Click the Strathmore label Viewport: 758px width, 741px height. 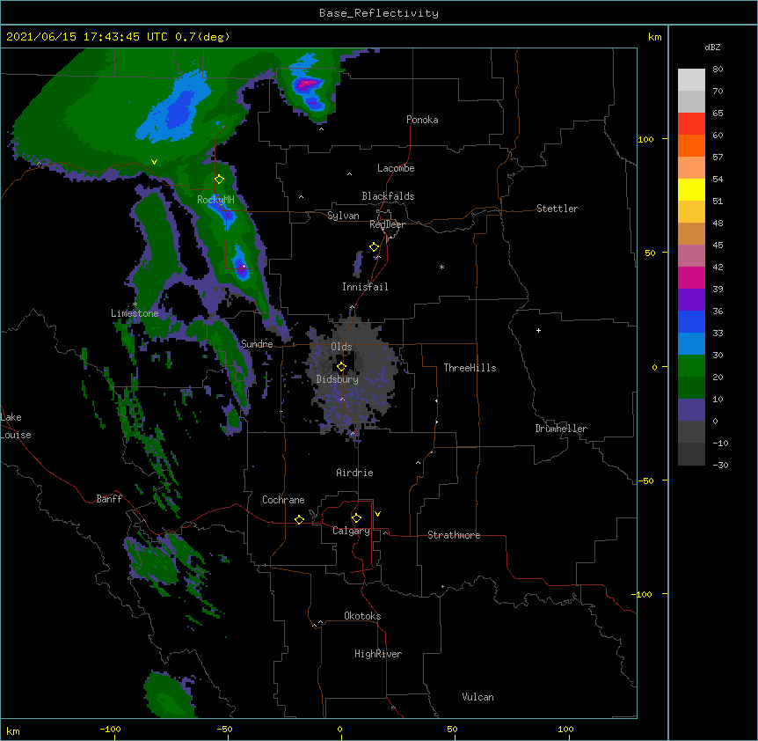tap(454, 535)
